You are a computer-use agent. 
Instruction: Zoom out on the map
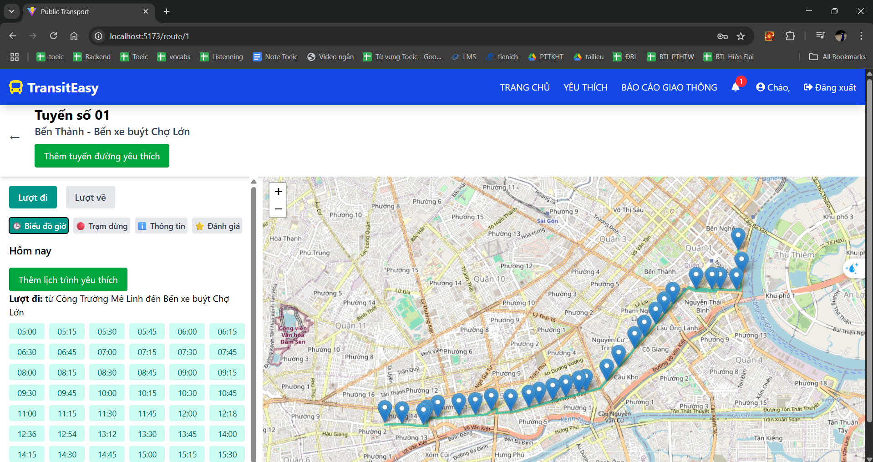point(278,209)
